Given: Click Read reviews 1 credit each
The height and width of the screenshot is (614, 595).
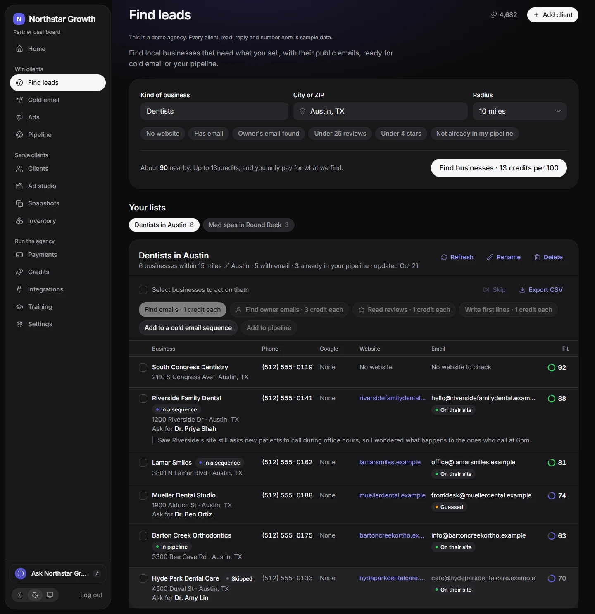Looking at the screenshot, I should (x=404, y=310).
